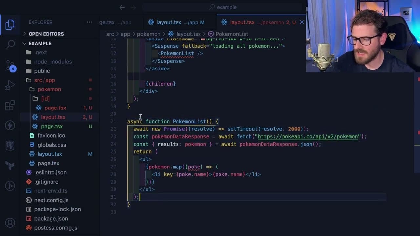The width and height of the screenshot is (420, 236).
Task: Open Explorer more actions ellipsis
Action: [89, 22]
